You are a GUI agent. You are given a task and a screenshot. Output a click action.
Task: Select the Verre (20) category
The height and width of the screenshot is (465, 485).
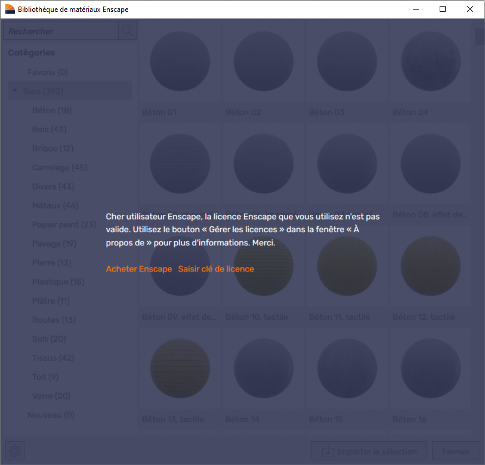(51, 396)
